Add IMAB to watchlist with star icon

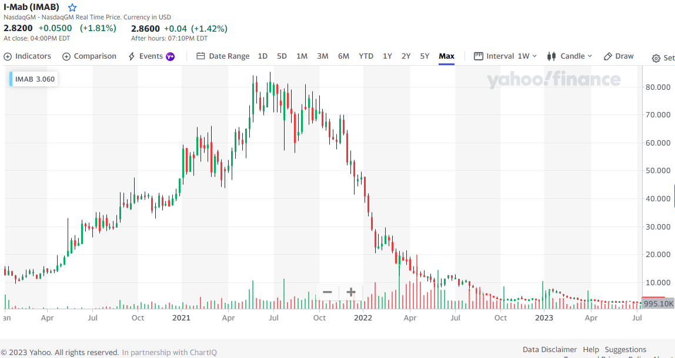click(x=72, y=7)
